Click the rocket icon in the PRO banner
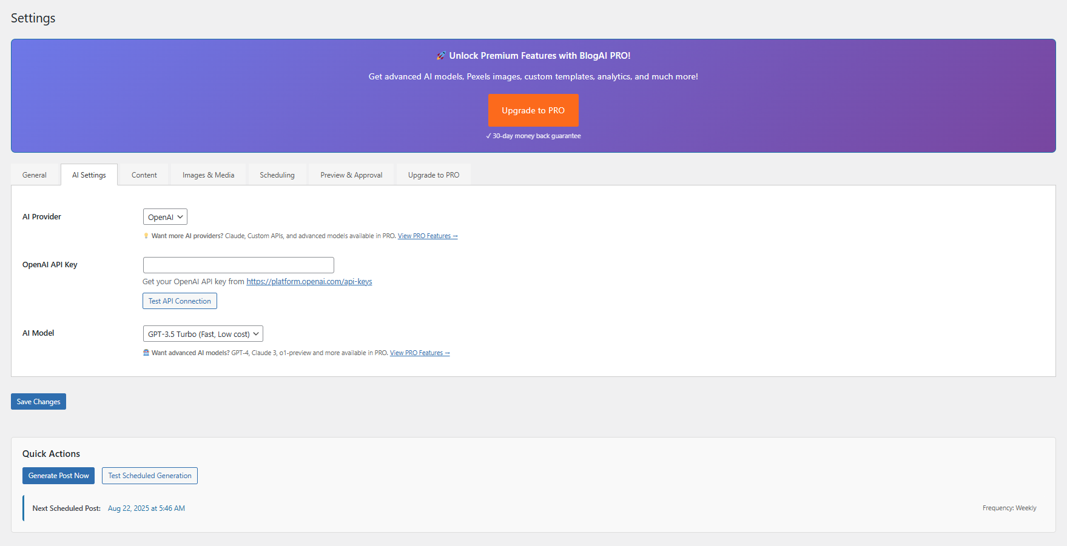 (x=441, y=56)
